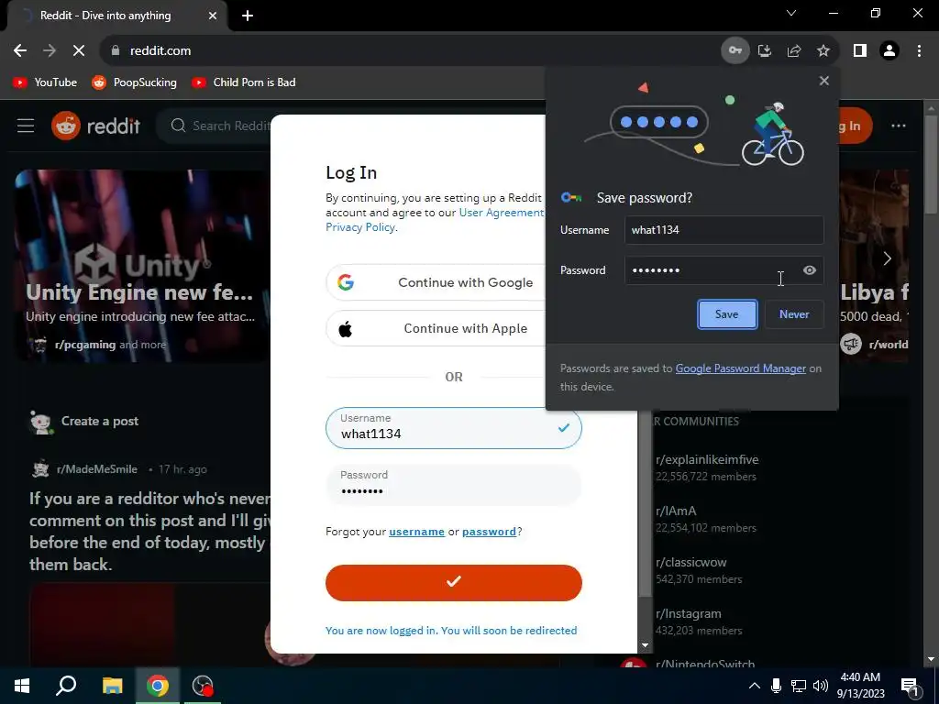939x704 pixels.
Task: Click the Reddit logo
Action: (95, 126)
